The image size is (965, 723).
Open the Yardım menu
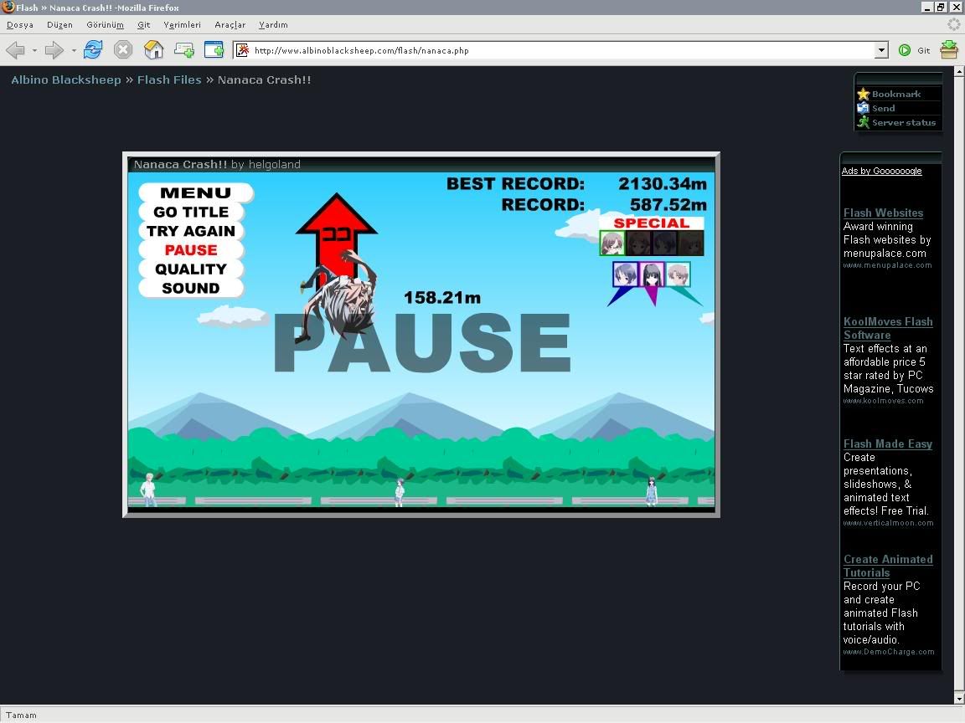273,24
